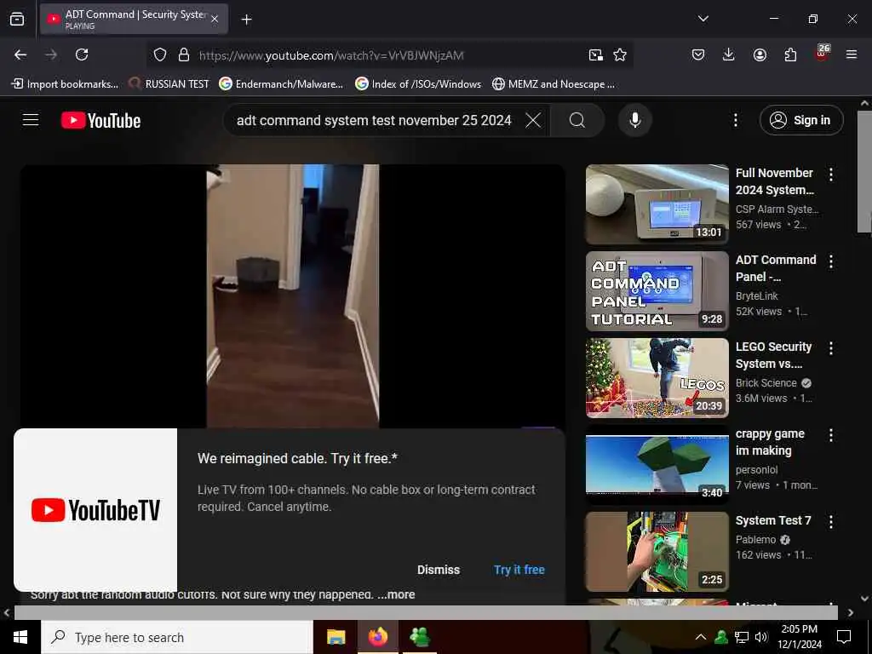Open tracking protection shield icon
The width and height of the screenshot is (872, 654).
click(x=160, y=54)
